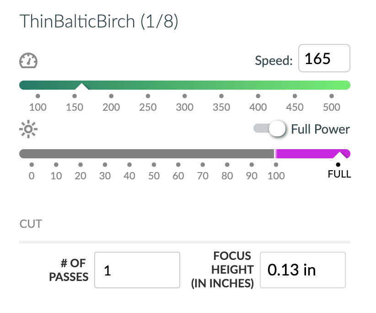Set speed slider to the 300 mark
The width and height of the screenshot is (376, 313).
tap(185, 96)
